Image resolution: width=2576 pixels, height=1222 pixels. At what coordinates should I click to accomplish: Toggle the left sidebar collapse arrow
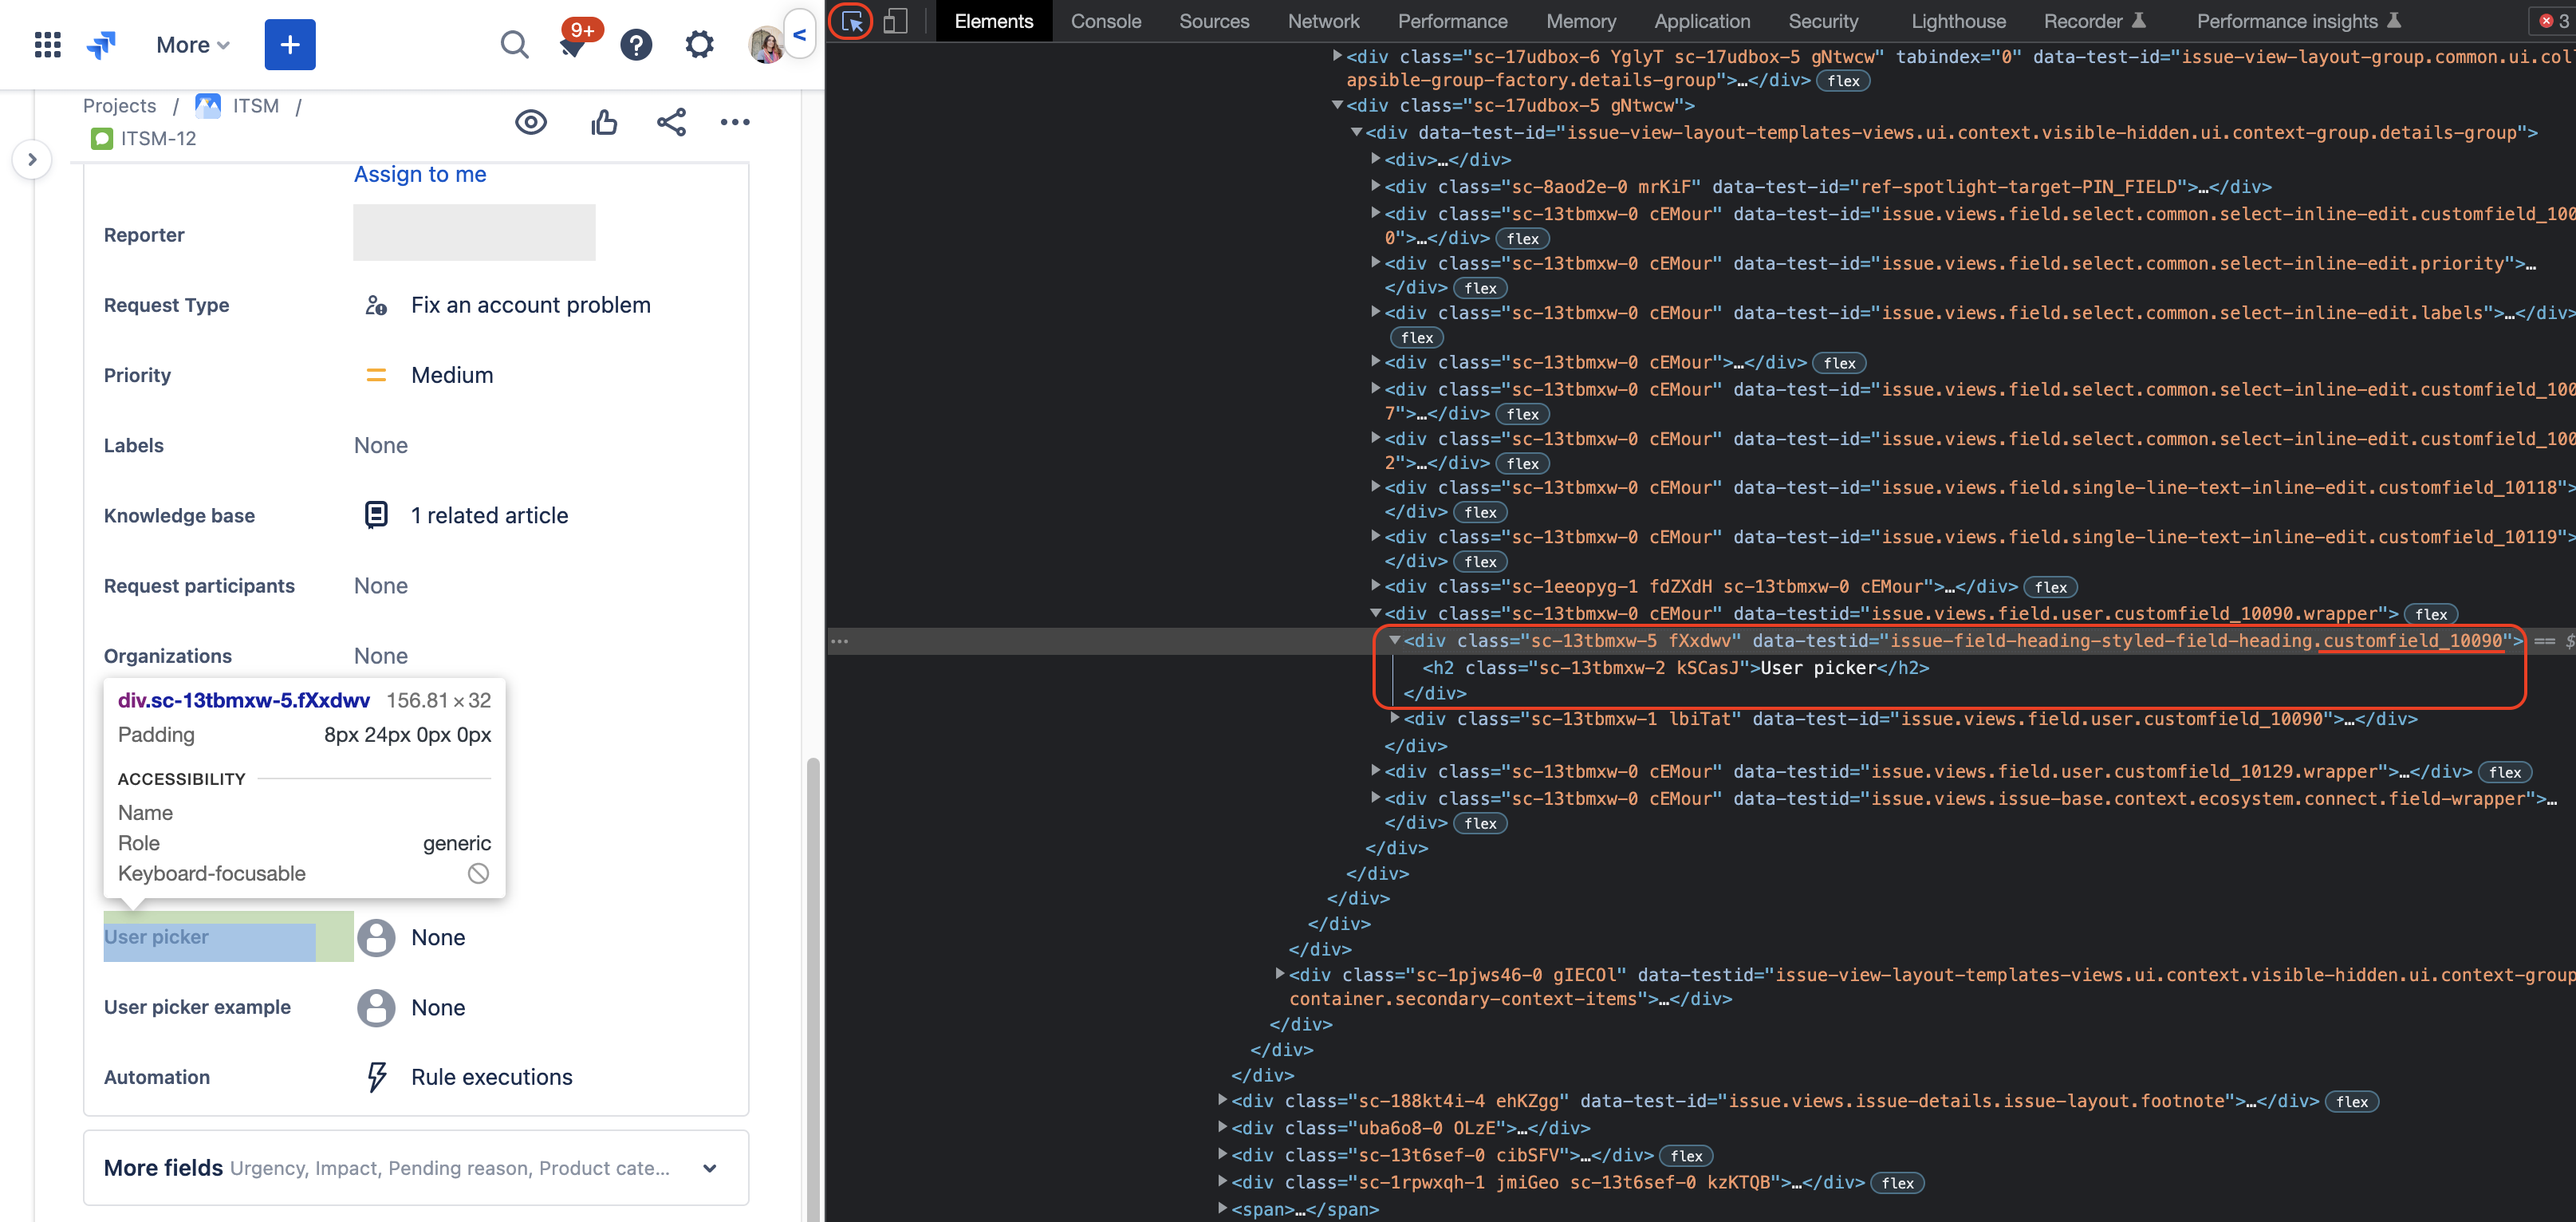click(x=31, y=160)
